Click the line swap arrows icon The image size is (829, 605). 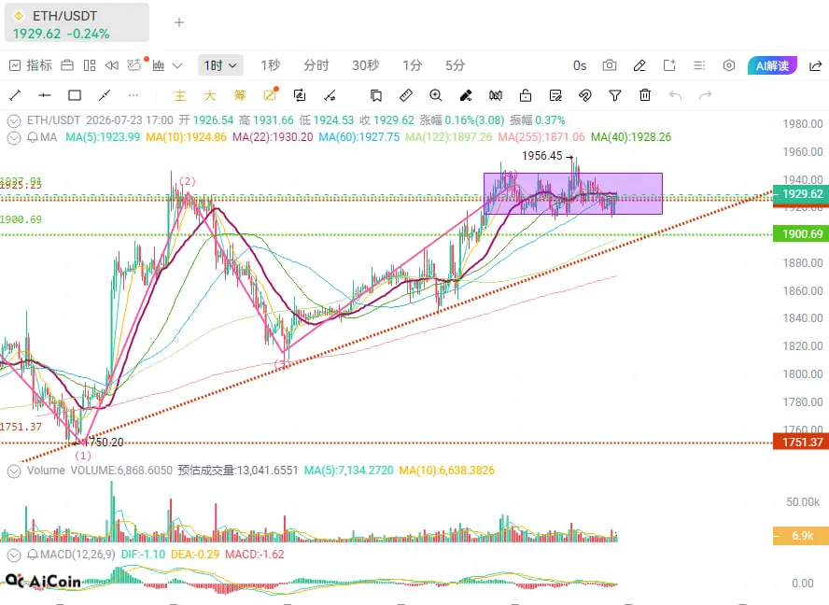(330, 96)
